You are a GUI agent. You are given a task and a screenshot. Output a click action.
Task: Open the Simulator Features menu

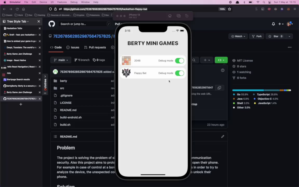tap(62, 2)
